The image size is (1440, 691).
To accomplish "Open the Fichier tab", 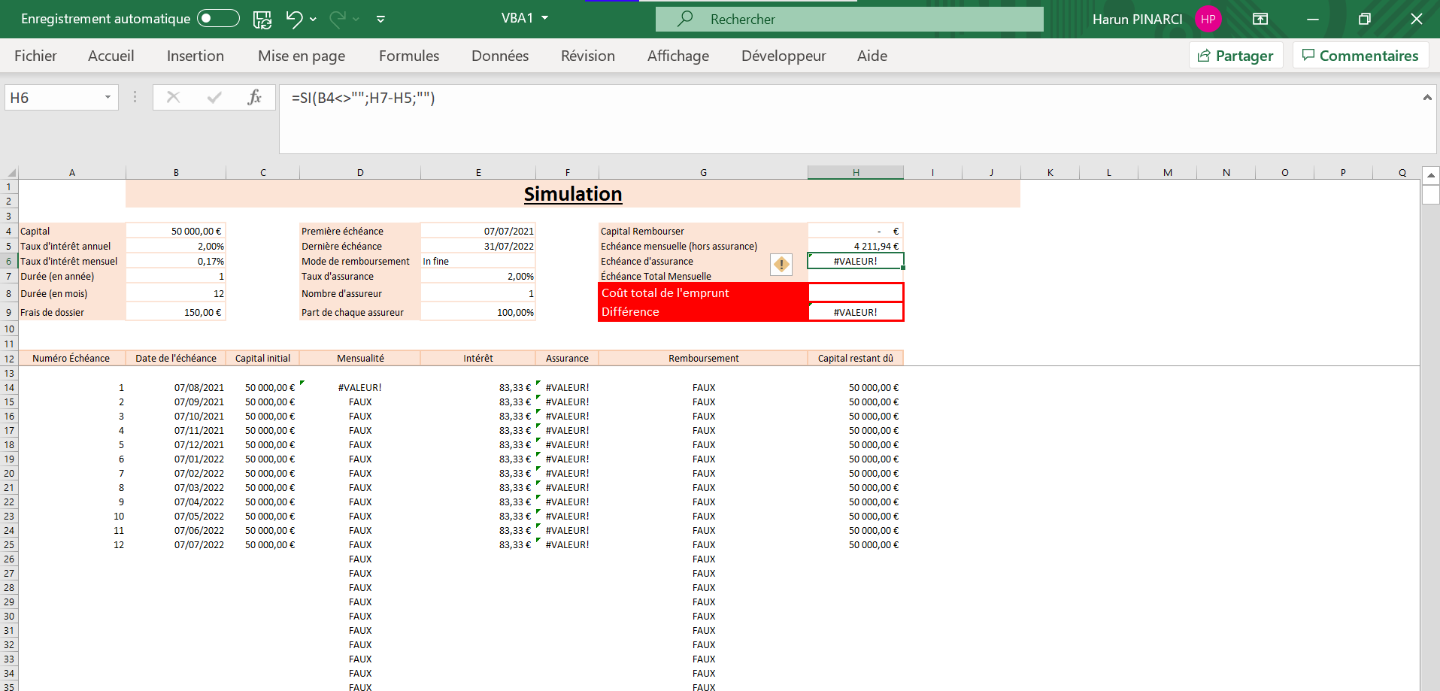I will (35, 56).
